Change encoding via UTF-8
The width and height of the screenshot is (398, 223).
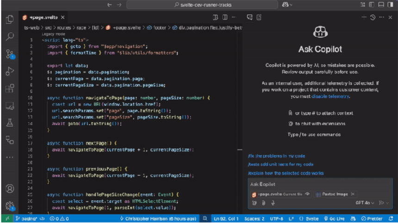[x=276, y=218]
